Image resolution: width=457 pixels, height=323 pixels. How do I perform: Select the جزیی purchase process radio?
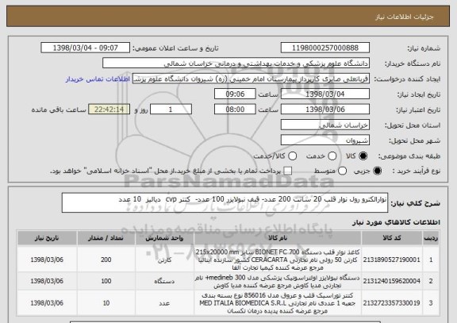(x=377, y=171)
